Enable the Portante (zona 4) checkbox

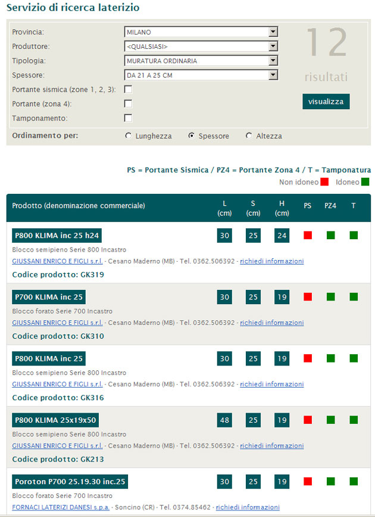[x=128, y=104]
